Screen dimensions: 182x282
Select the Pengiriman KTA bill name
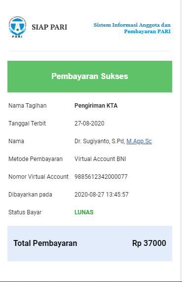click(96, 106)
